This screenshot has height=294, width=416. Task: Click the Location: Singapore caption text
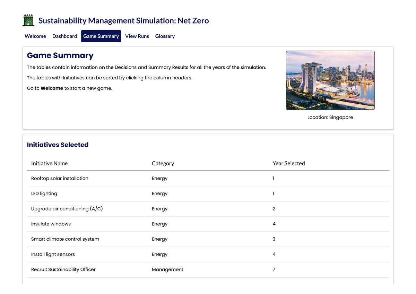(x=330, y=117)
